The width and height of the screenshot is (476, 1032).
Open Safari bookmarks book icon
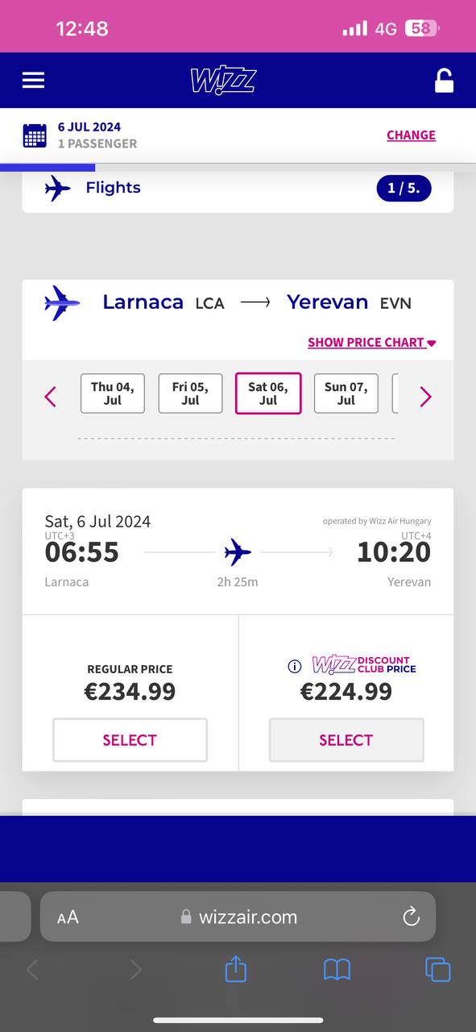pyautogui.click(x=337, y=969)
